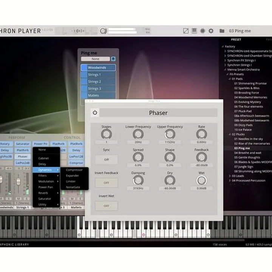This screenshot has width=272, height=272.
Task: Open the Modulation submenu
Action: pos(46,181)
